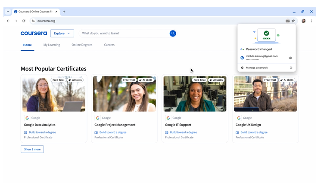Open Google IT Support card image
This screenshot has width=321, height=184.
195,94
